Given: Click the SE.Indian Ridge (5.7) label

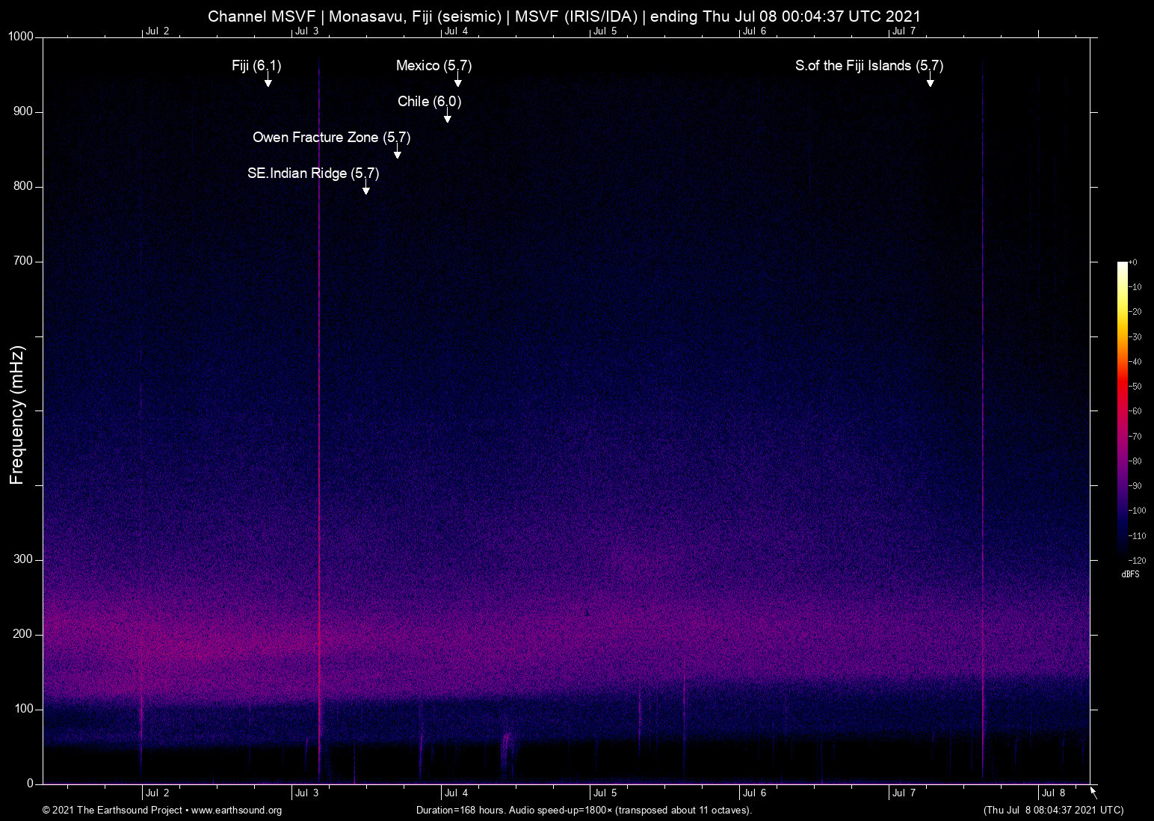Looking at the screenshot, I should tap(313, 173).
